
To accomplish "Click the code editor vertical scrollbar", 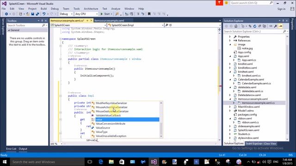I will (x=219, y=87).
